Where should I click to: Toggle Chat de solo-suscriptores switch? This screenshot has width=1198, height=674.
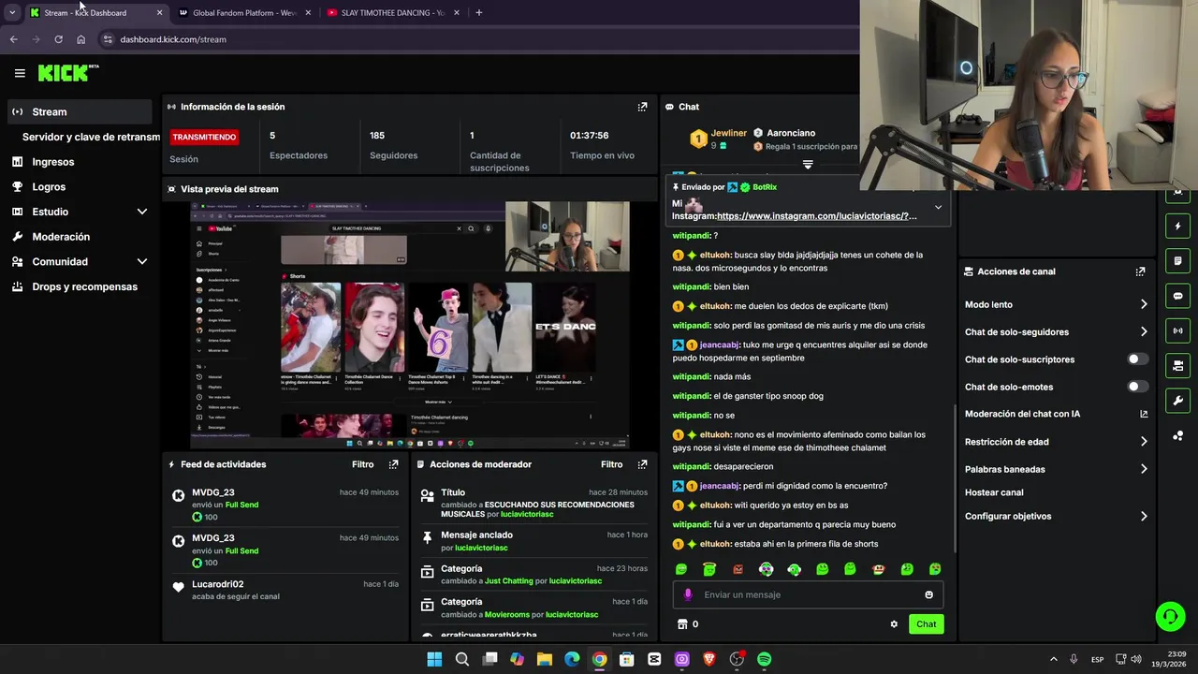click(x=1137, y=359)
